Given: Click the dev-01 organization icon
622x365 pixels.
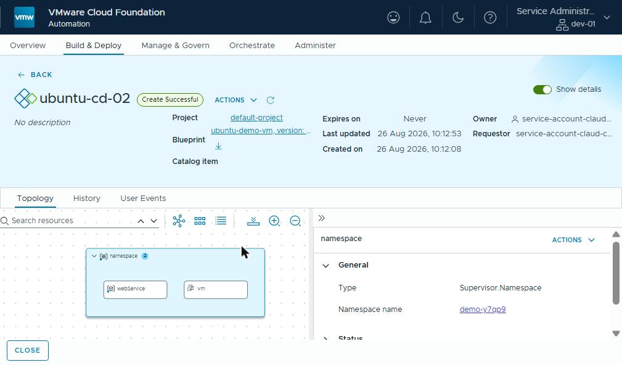Looking at the screenshot, I should pos(562,25).
